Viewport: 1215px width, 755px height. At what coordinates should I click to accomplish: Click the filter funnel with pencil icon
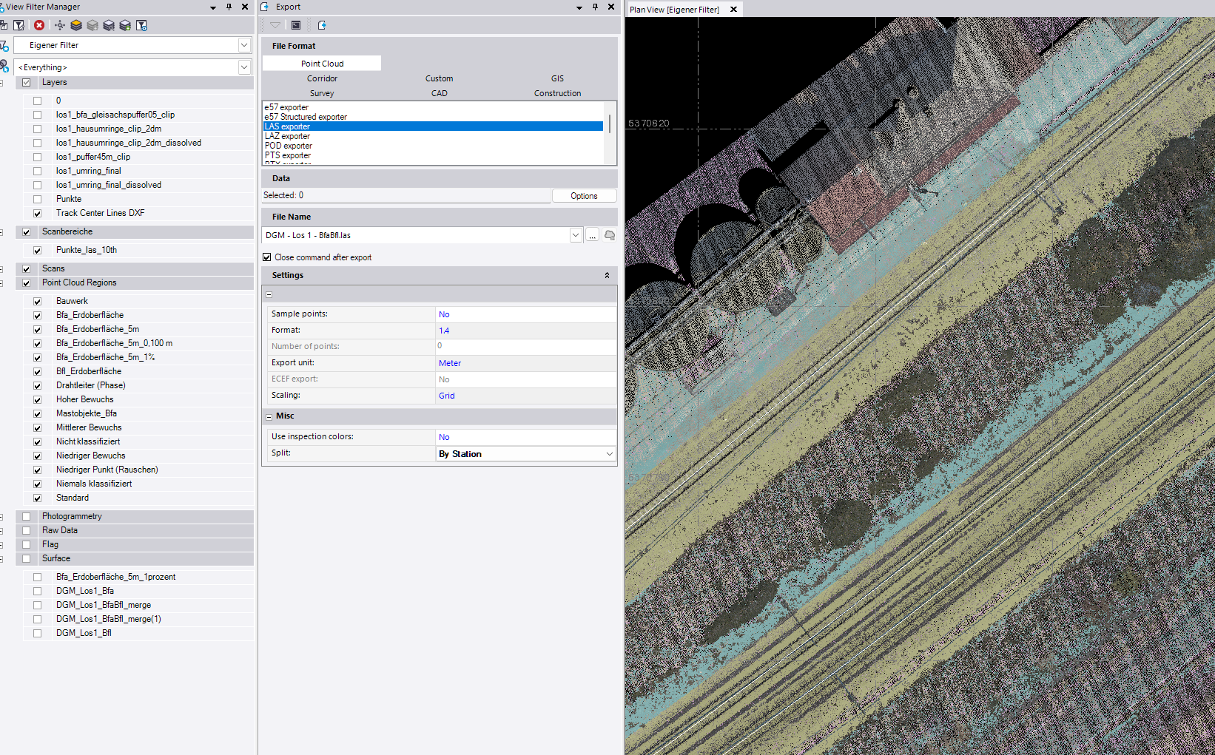(19, 25)
